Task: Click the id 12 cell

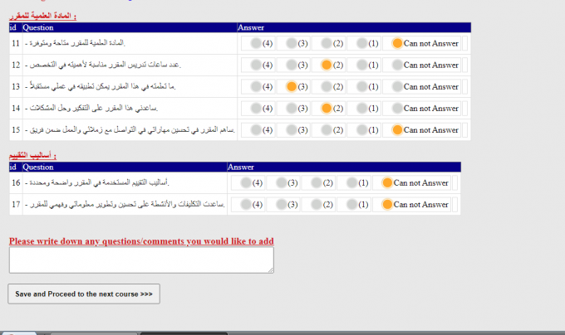Action: pyautogui.click(x=16, y=65)
